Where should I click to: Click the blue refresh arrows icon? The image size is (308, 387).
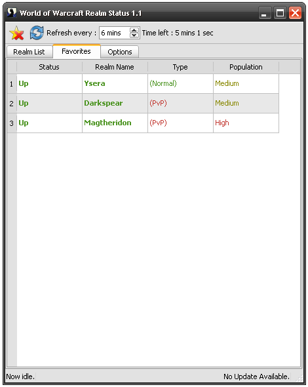click(x=37, y=33)
